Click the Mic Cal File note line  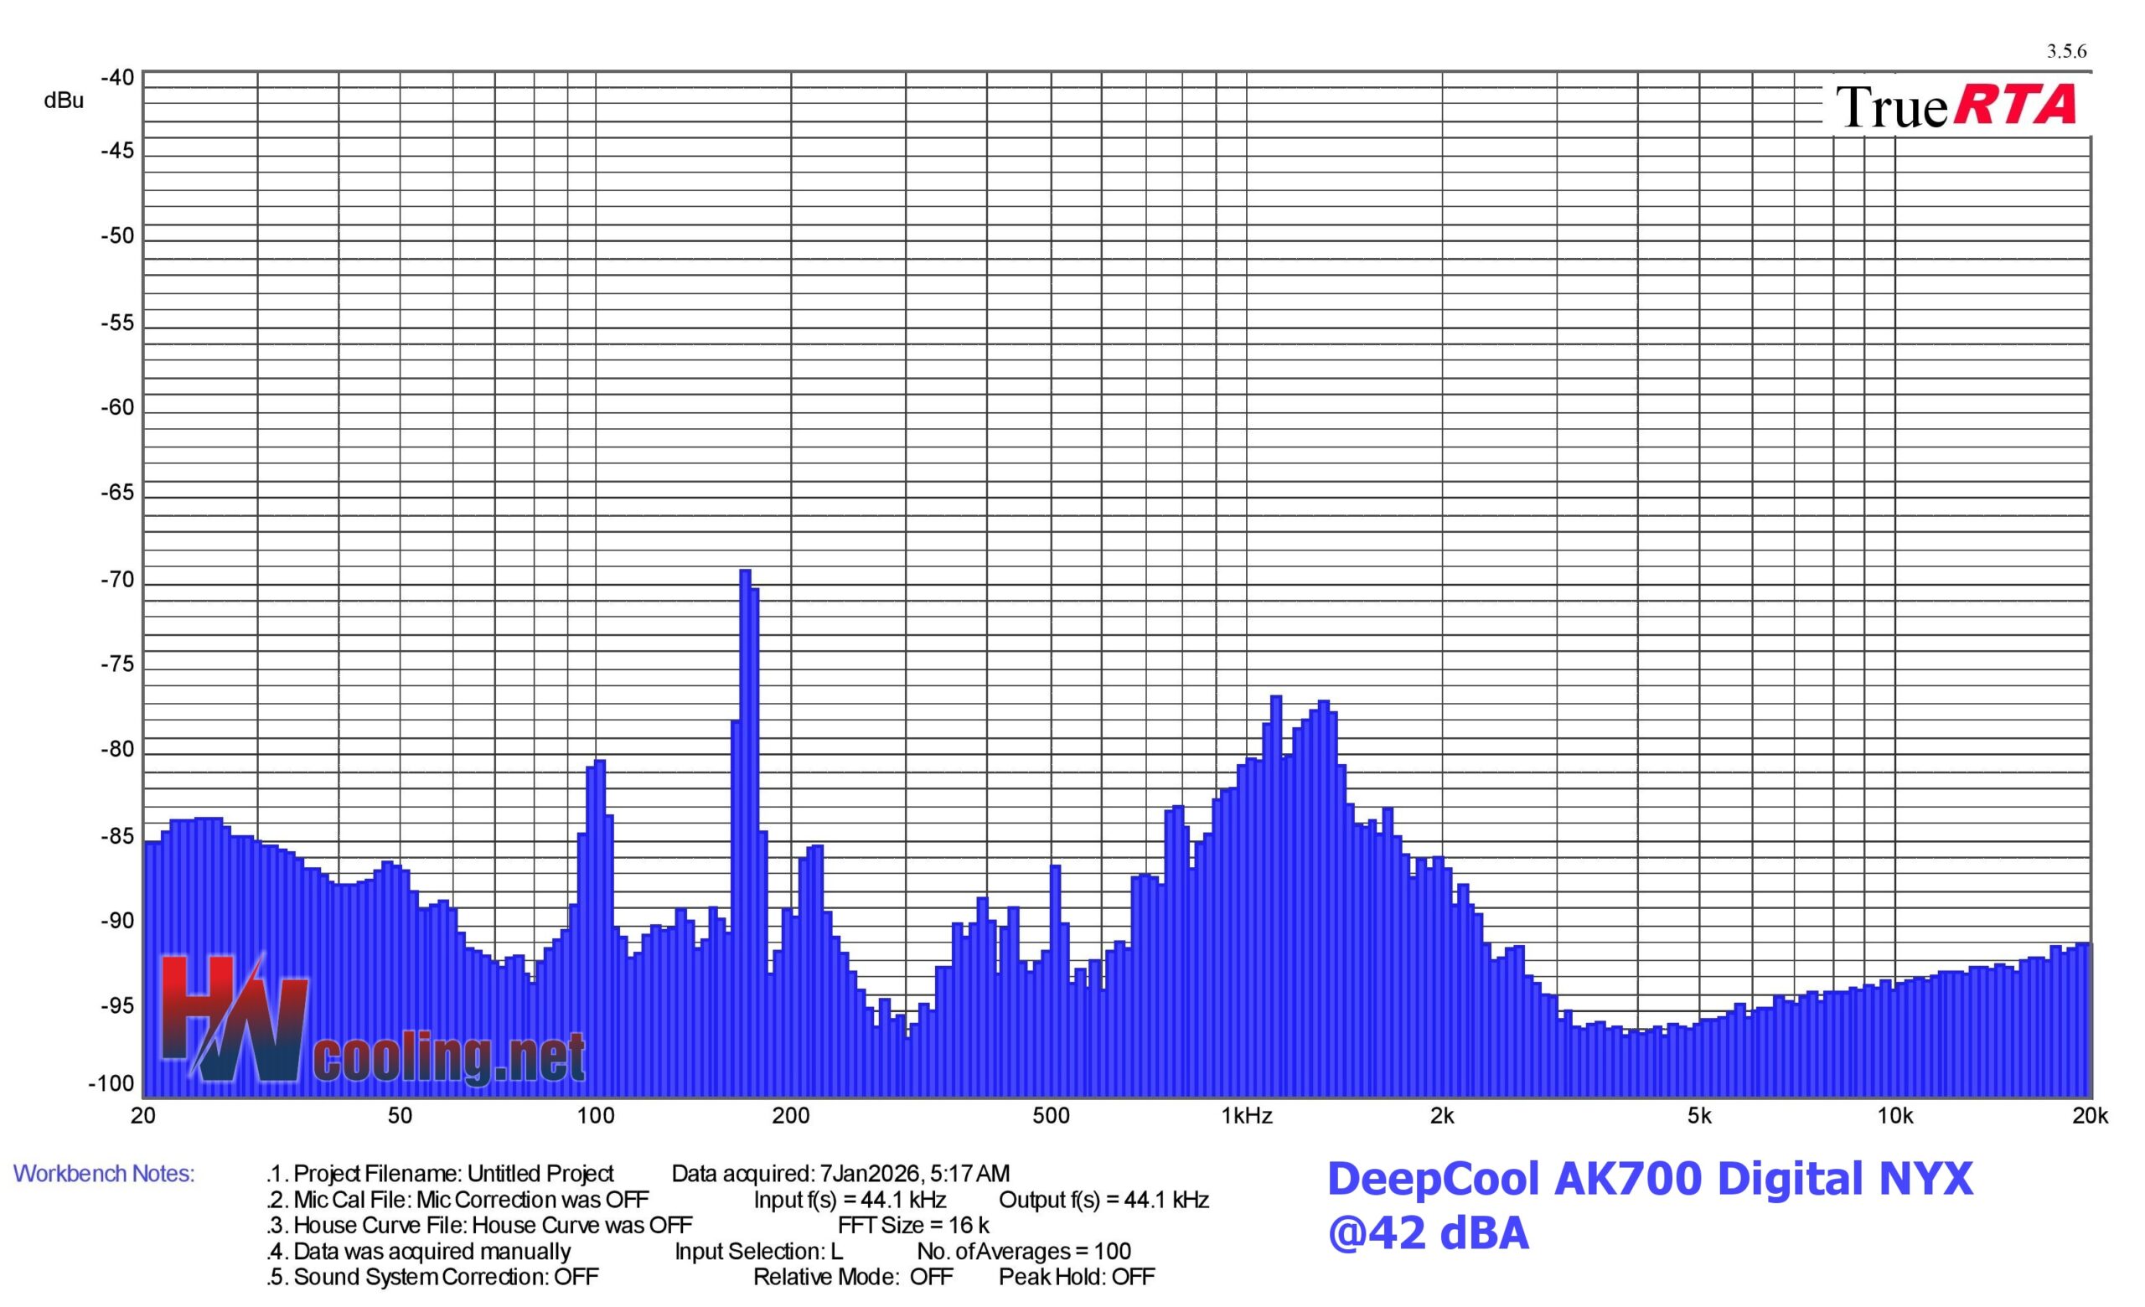point(457,1200)
